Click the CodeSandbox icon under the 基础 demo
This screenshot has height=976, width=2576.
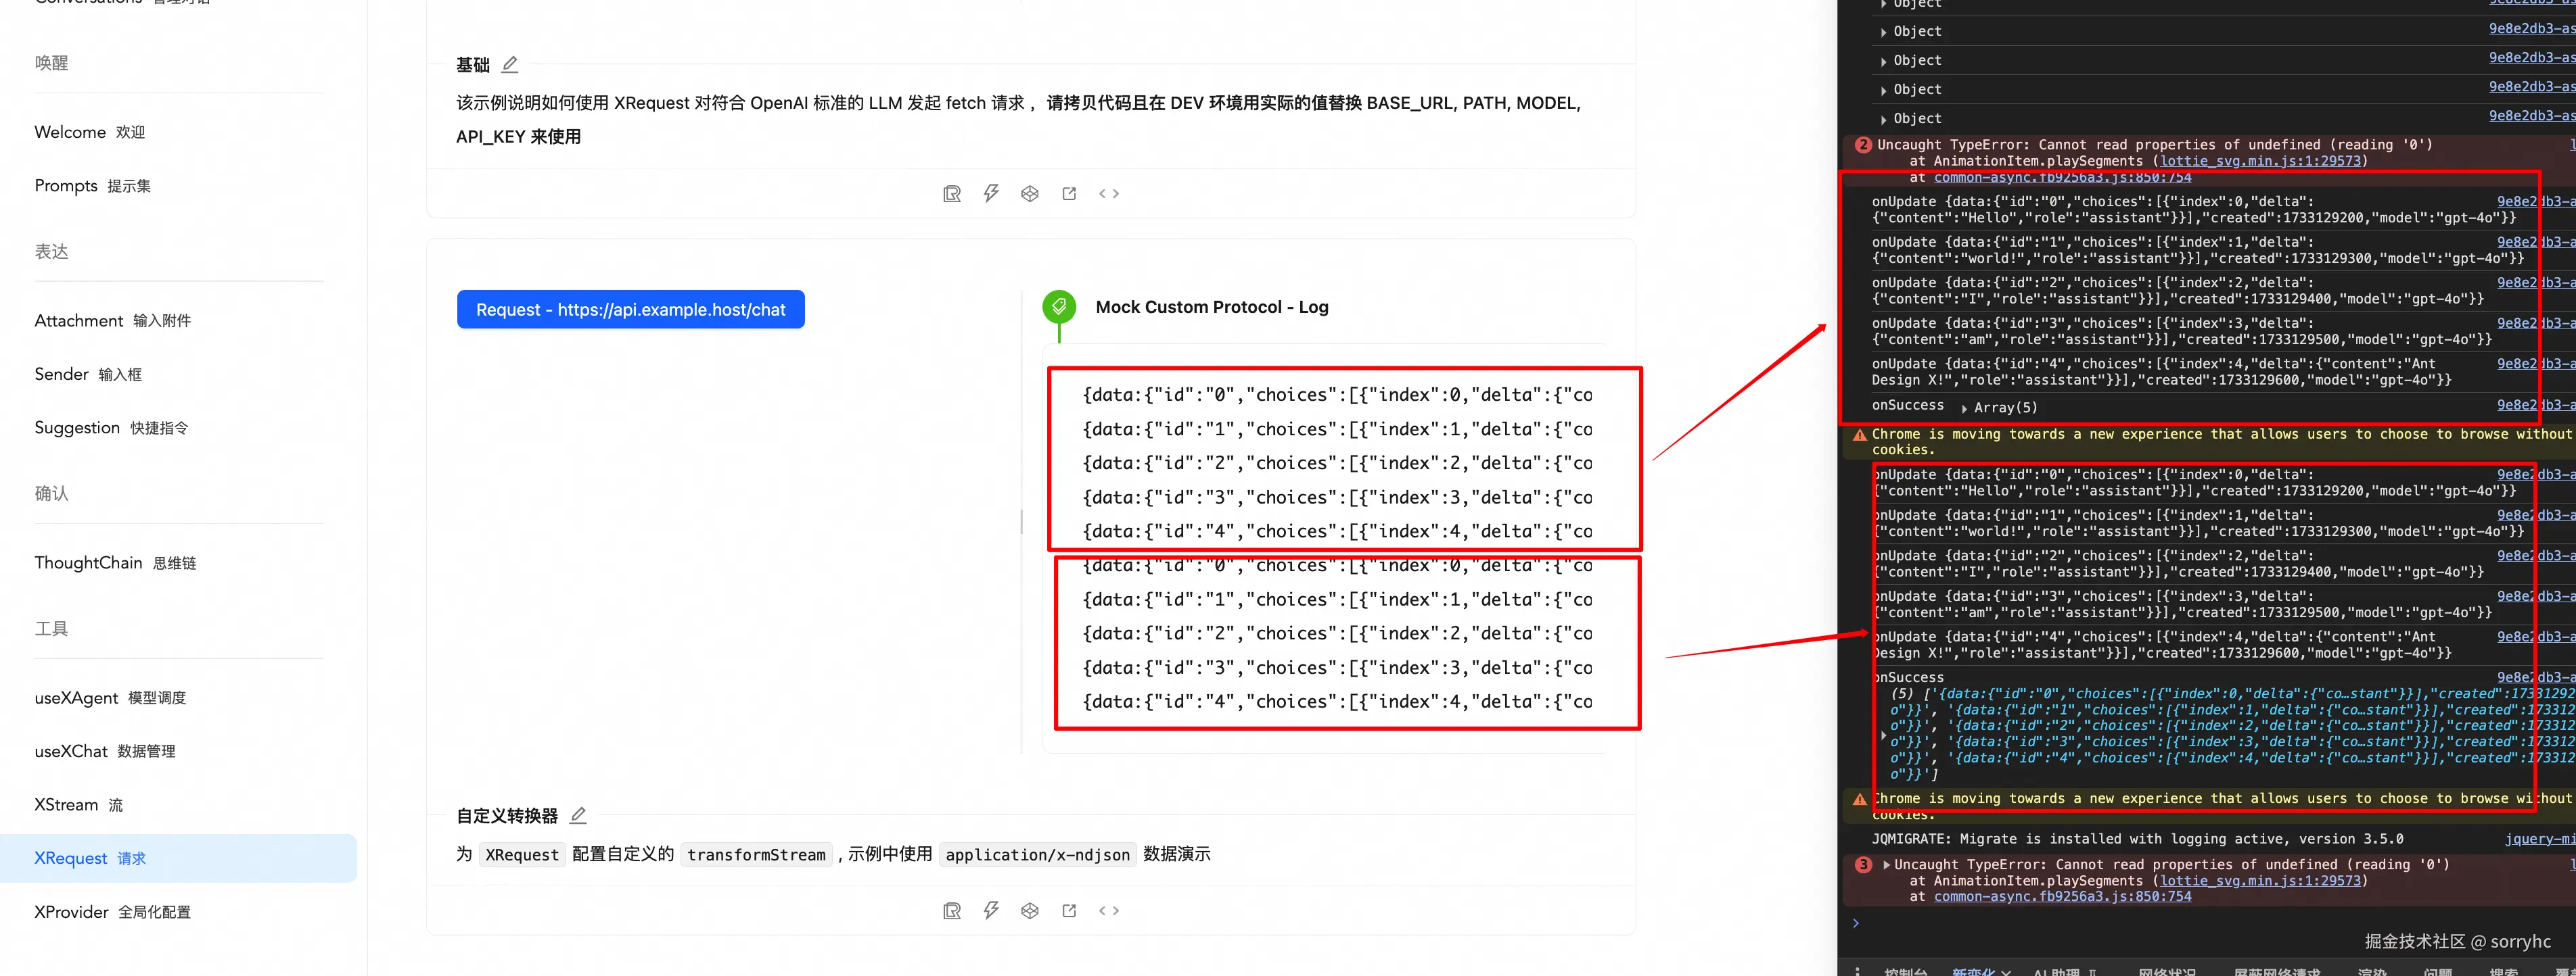(1029, 194)
